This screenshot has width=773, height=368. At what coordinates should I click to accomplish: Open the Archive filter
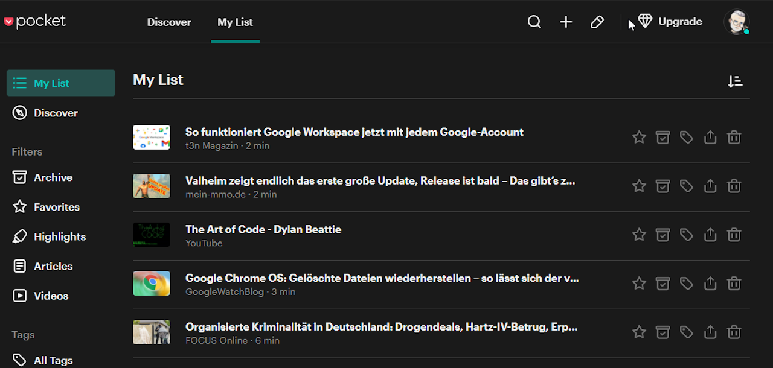click(42, 177)
